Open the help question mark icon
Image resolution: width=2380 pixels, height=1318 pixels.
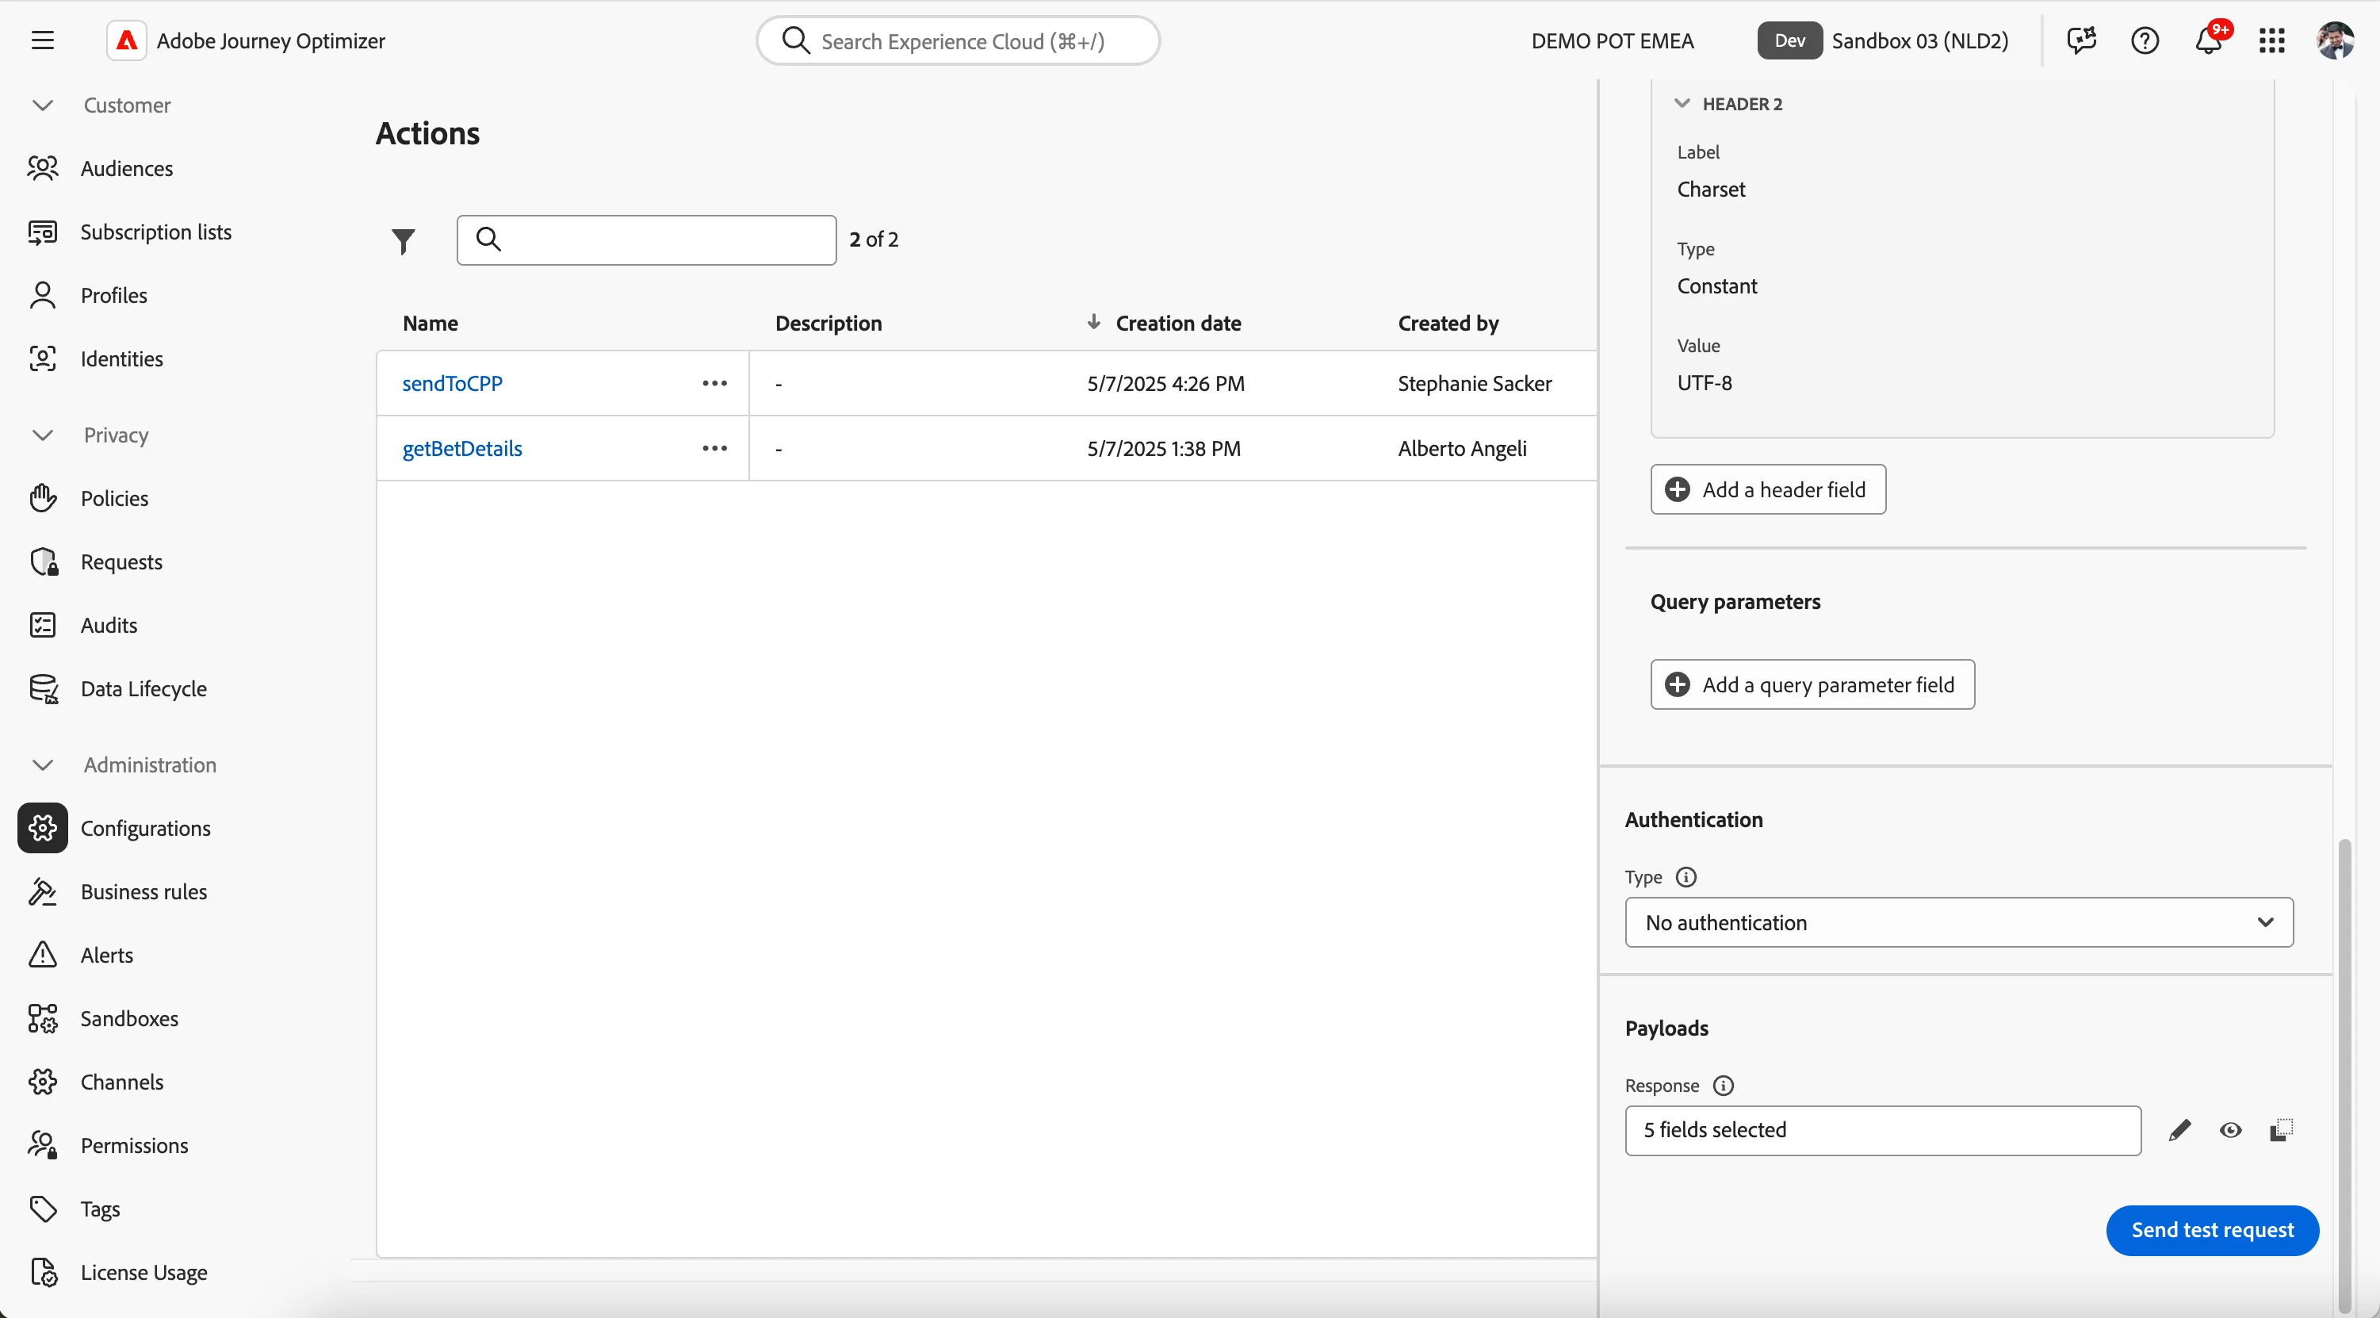pos(2145,40)
